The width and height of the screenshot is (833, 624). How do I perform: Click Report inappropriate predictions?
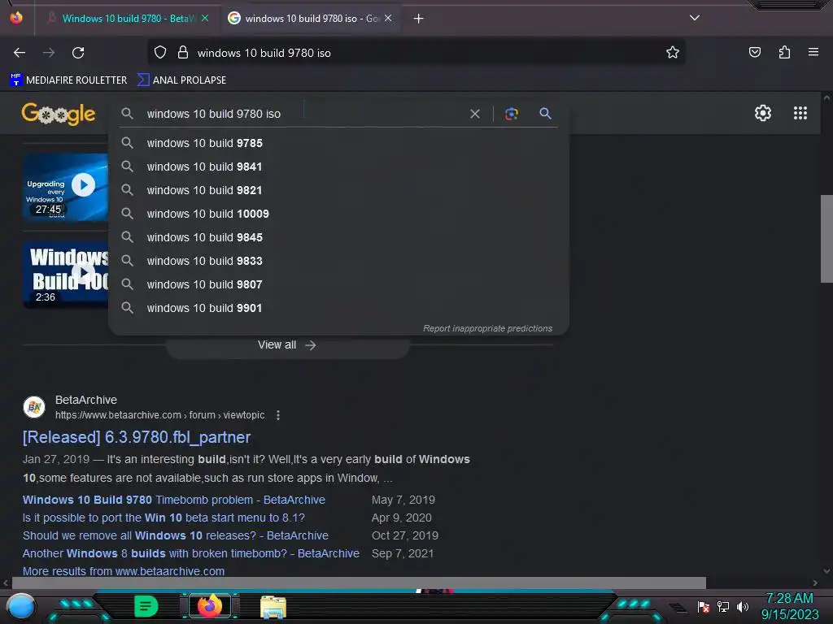click(487, 328)
